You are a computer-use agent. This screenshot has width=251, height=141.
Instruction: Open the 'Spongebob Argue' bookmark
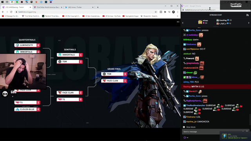(131, 16)
